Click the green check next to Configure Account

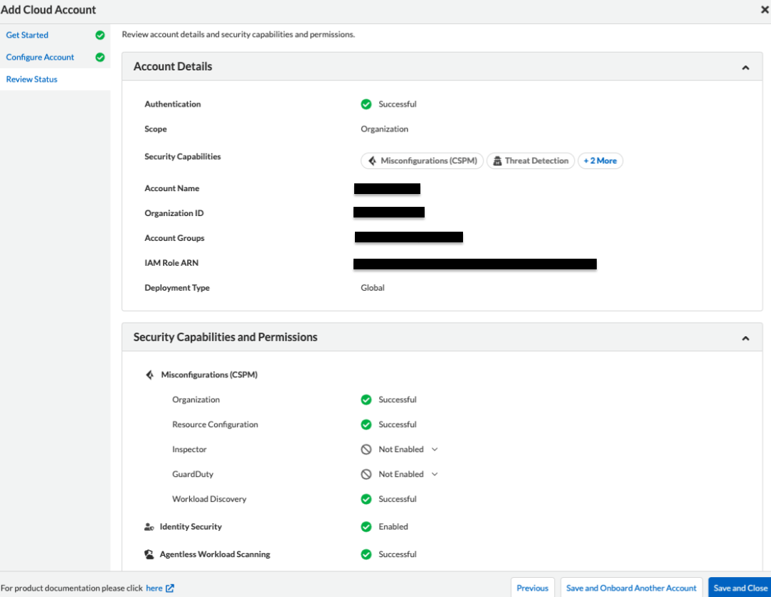point(100,57)
